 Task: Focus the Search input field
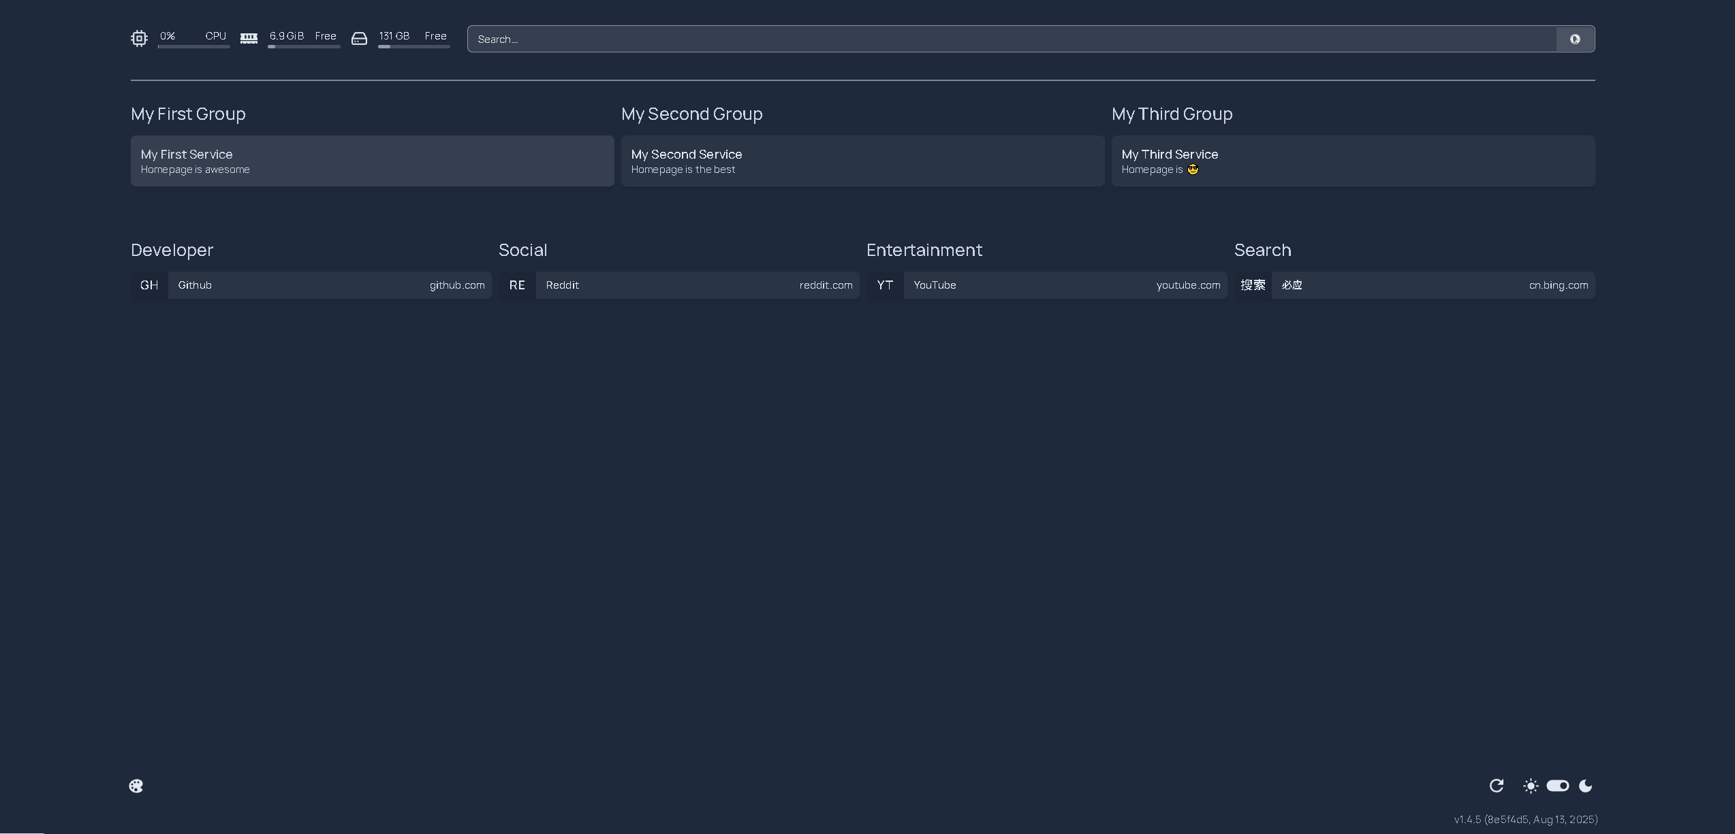(1012, 39)
